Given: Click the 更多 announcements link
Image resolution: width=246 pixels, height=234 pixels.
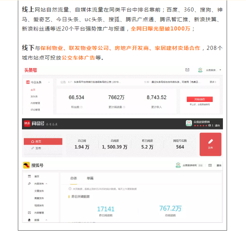Looking at the screenshot, I should [x=213, y=82].
